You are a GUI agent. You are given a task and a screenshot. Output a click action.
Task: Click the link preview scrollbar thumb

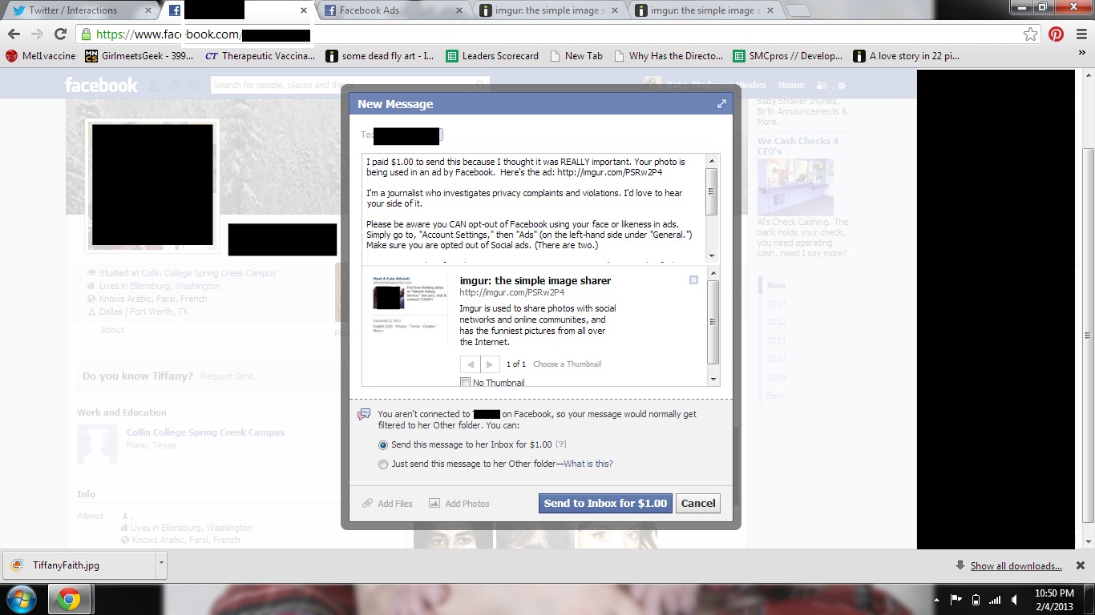(713, 322)
